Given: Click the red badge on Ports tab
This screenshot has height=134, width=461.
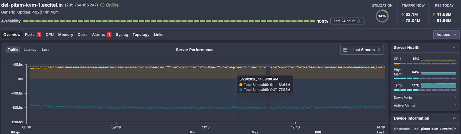Looking at the screenshot, I should point(39,35).
